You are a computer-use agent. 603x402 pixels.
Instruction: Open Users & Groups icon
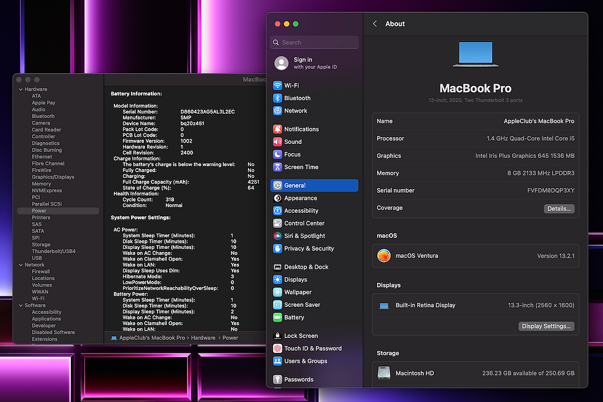[278, 361]
